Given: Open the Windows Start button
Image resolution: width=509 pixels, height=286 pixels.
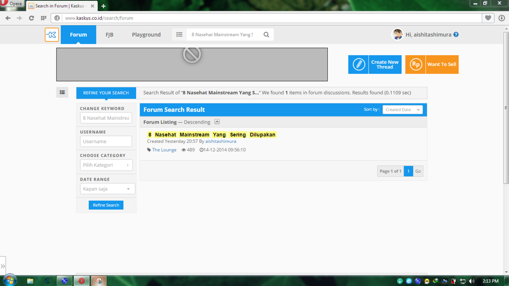Looking at the screenshot, I should 10,280.
